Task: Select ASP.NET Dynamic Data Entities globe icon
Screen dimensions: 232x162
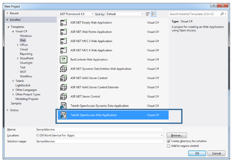Action: [63, 68]
